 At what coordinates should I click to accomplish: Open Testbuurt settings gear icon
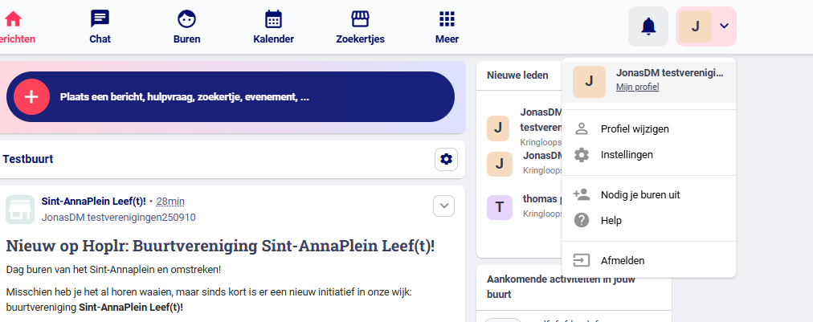(447, 160)
